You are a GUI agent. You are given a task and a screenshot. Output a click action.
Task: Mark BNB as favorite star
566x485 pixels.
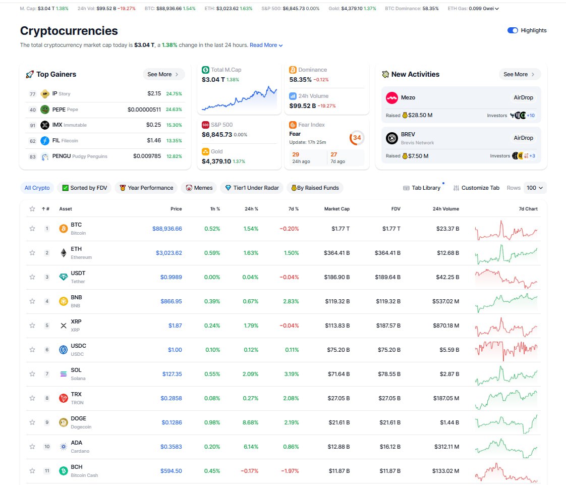click(x=32, y=301)
